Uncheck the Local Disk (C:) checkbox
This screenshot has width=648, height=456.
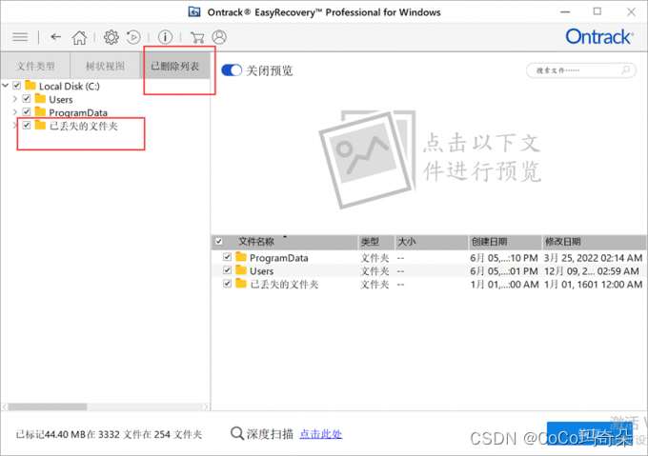click(x=16, y=86)
